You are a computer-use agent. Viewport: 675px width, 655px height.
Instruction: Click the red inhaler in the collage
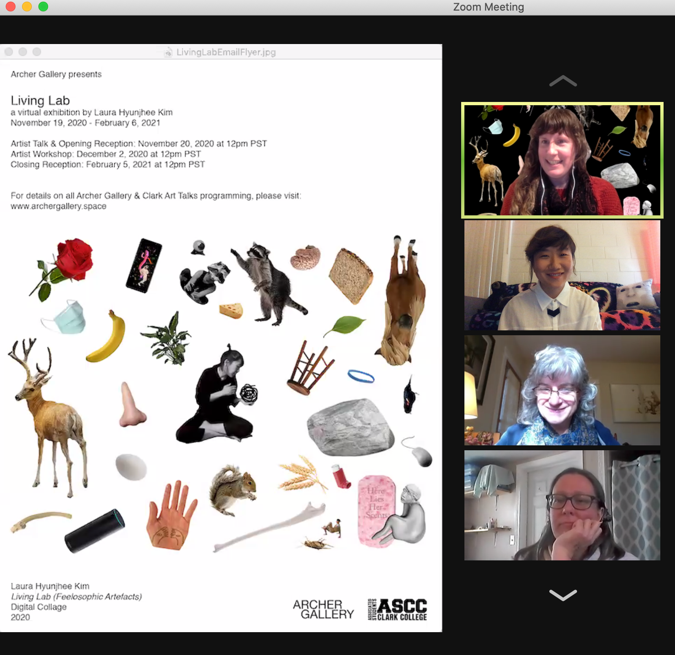pos(341,476)
